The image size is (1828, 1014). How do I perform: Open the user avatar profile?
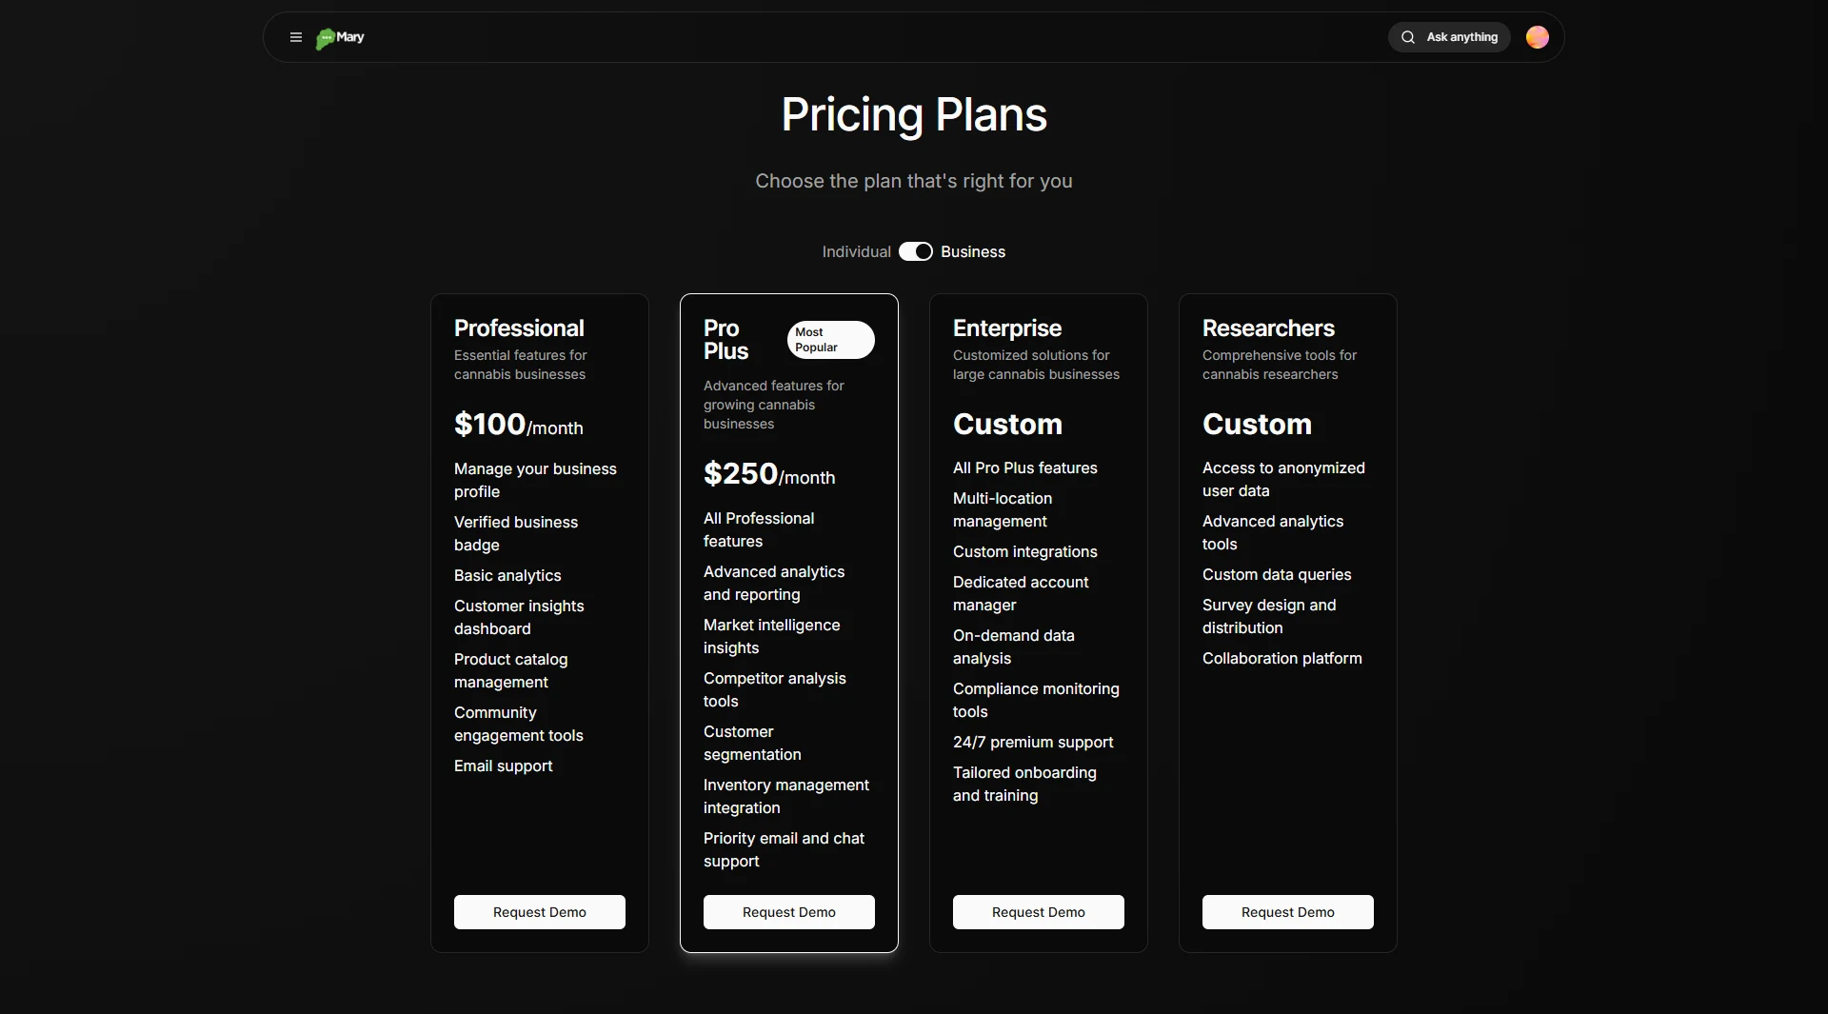click(x=1537, y=37)
